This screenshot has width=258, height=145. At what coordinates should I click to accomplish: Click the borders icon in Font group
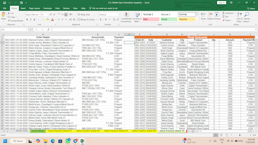pos(41,20)
